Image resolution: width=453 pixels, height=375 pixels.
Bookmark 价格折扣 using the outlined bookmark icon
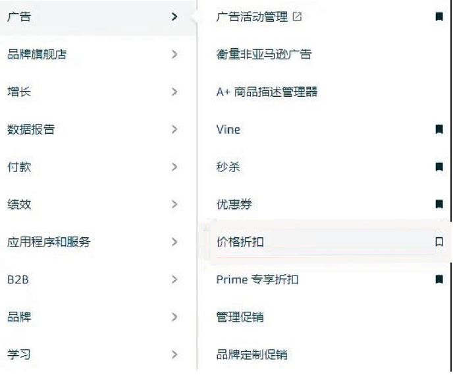click(439, 242)
